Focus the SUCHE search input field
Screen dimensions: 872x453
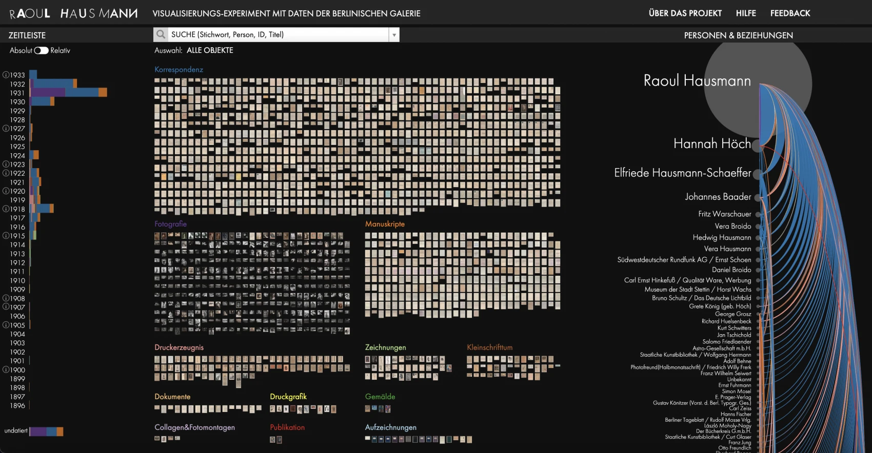[x=279, y=35]
